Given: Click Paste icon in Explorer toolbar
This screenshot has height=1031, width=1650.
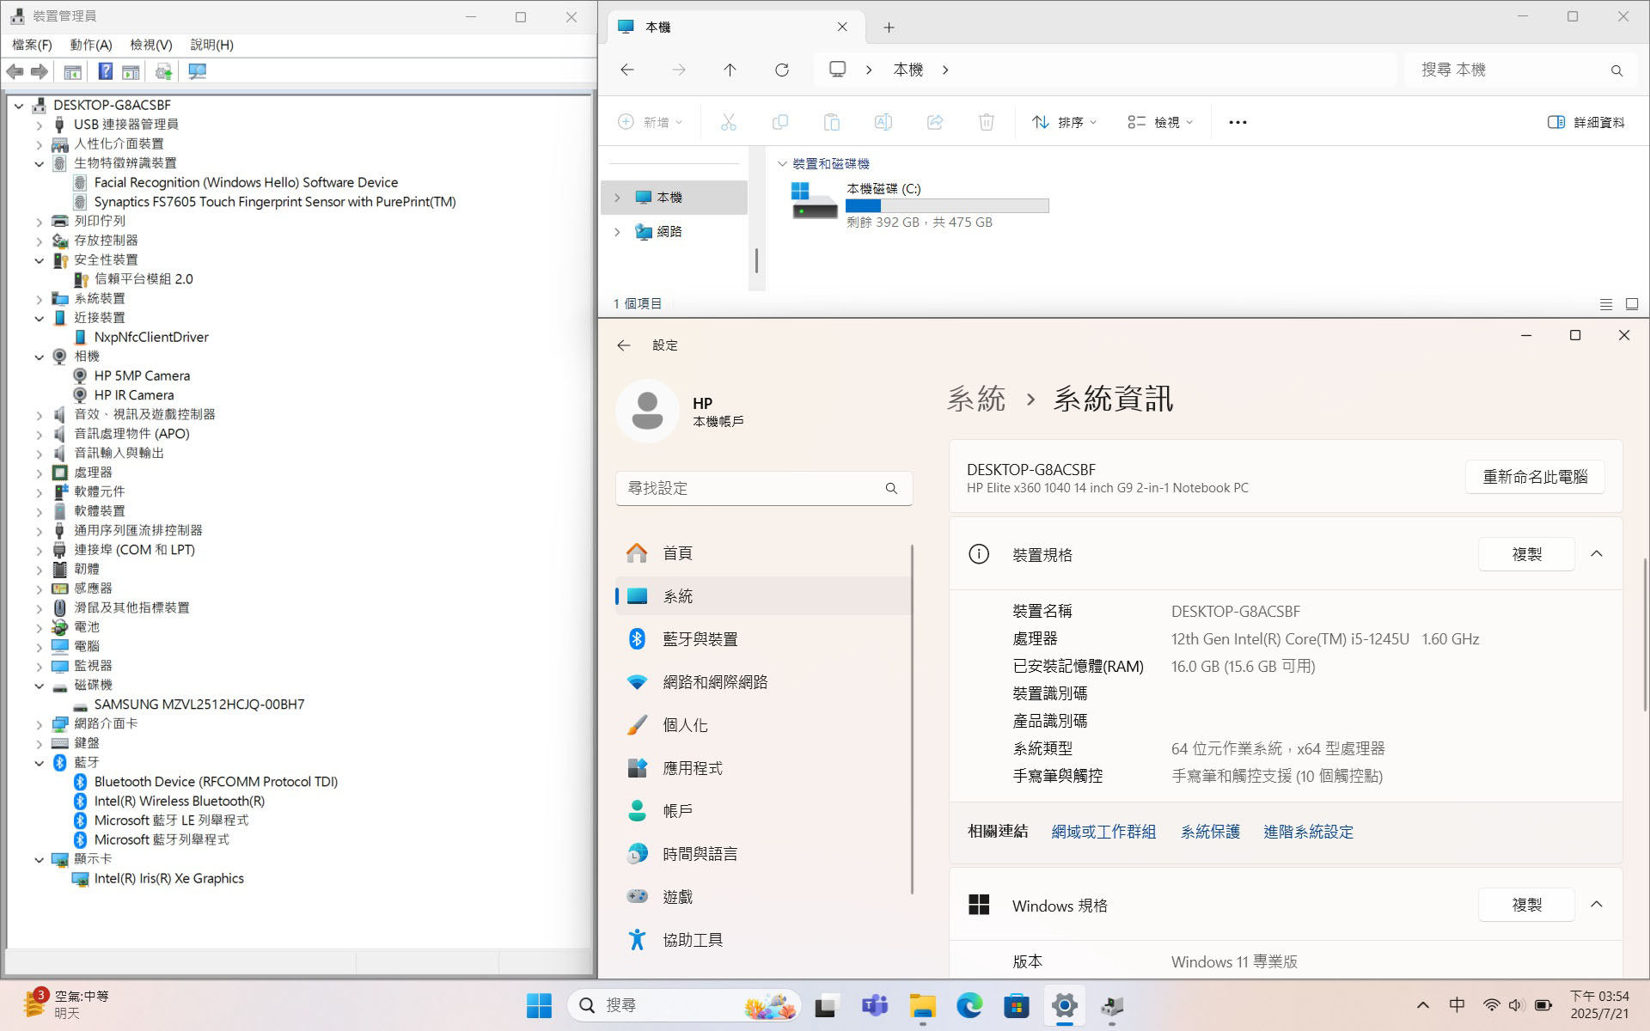Looking at the screenshot, I should point(832,122).
